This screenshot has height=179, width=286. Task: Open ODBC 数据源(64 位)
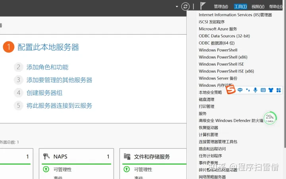[216, 43]
